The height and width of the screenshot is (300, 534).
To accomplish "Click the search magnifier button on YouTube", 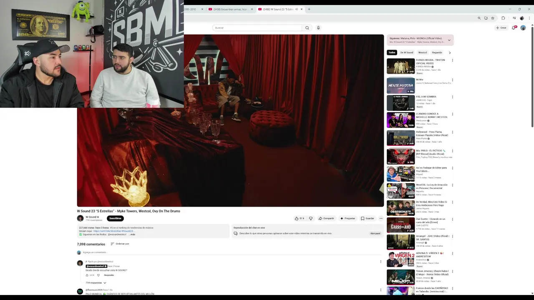I will pyautogui.click(x=307, y=28).
